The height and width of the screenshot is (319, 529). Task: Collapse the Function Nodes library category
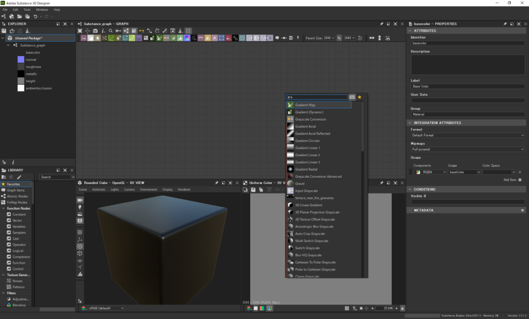tap(4, 209)
